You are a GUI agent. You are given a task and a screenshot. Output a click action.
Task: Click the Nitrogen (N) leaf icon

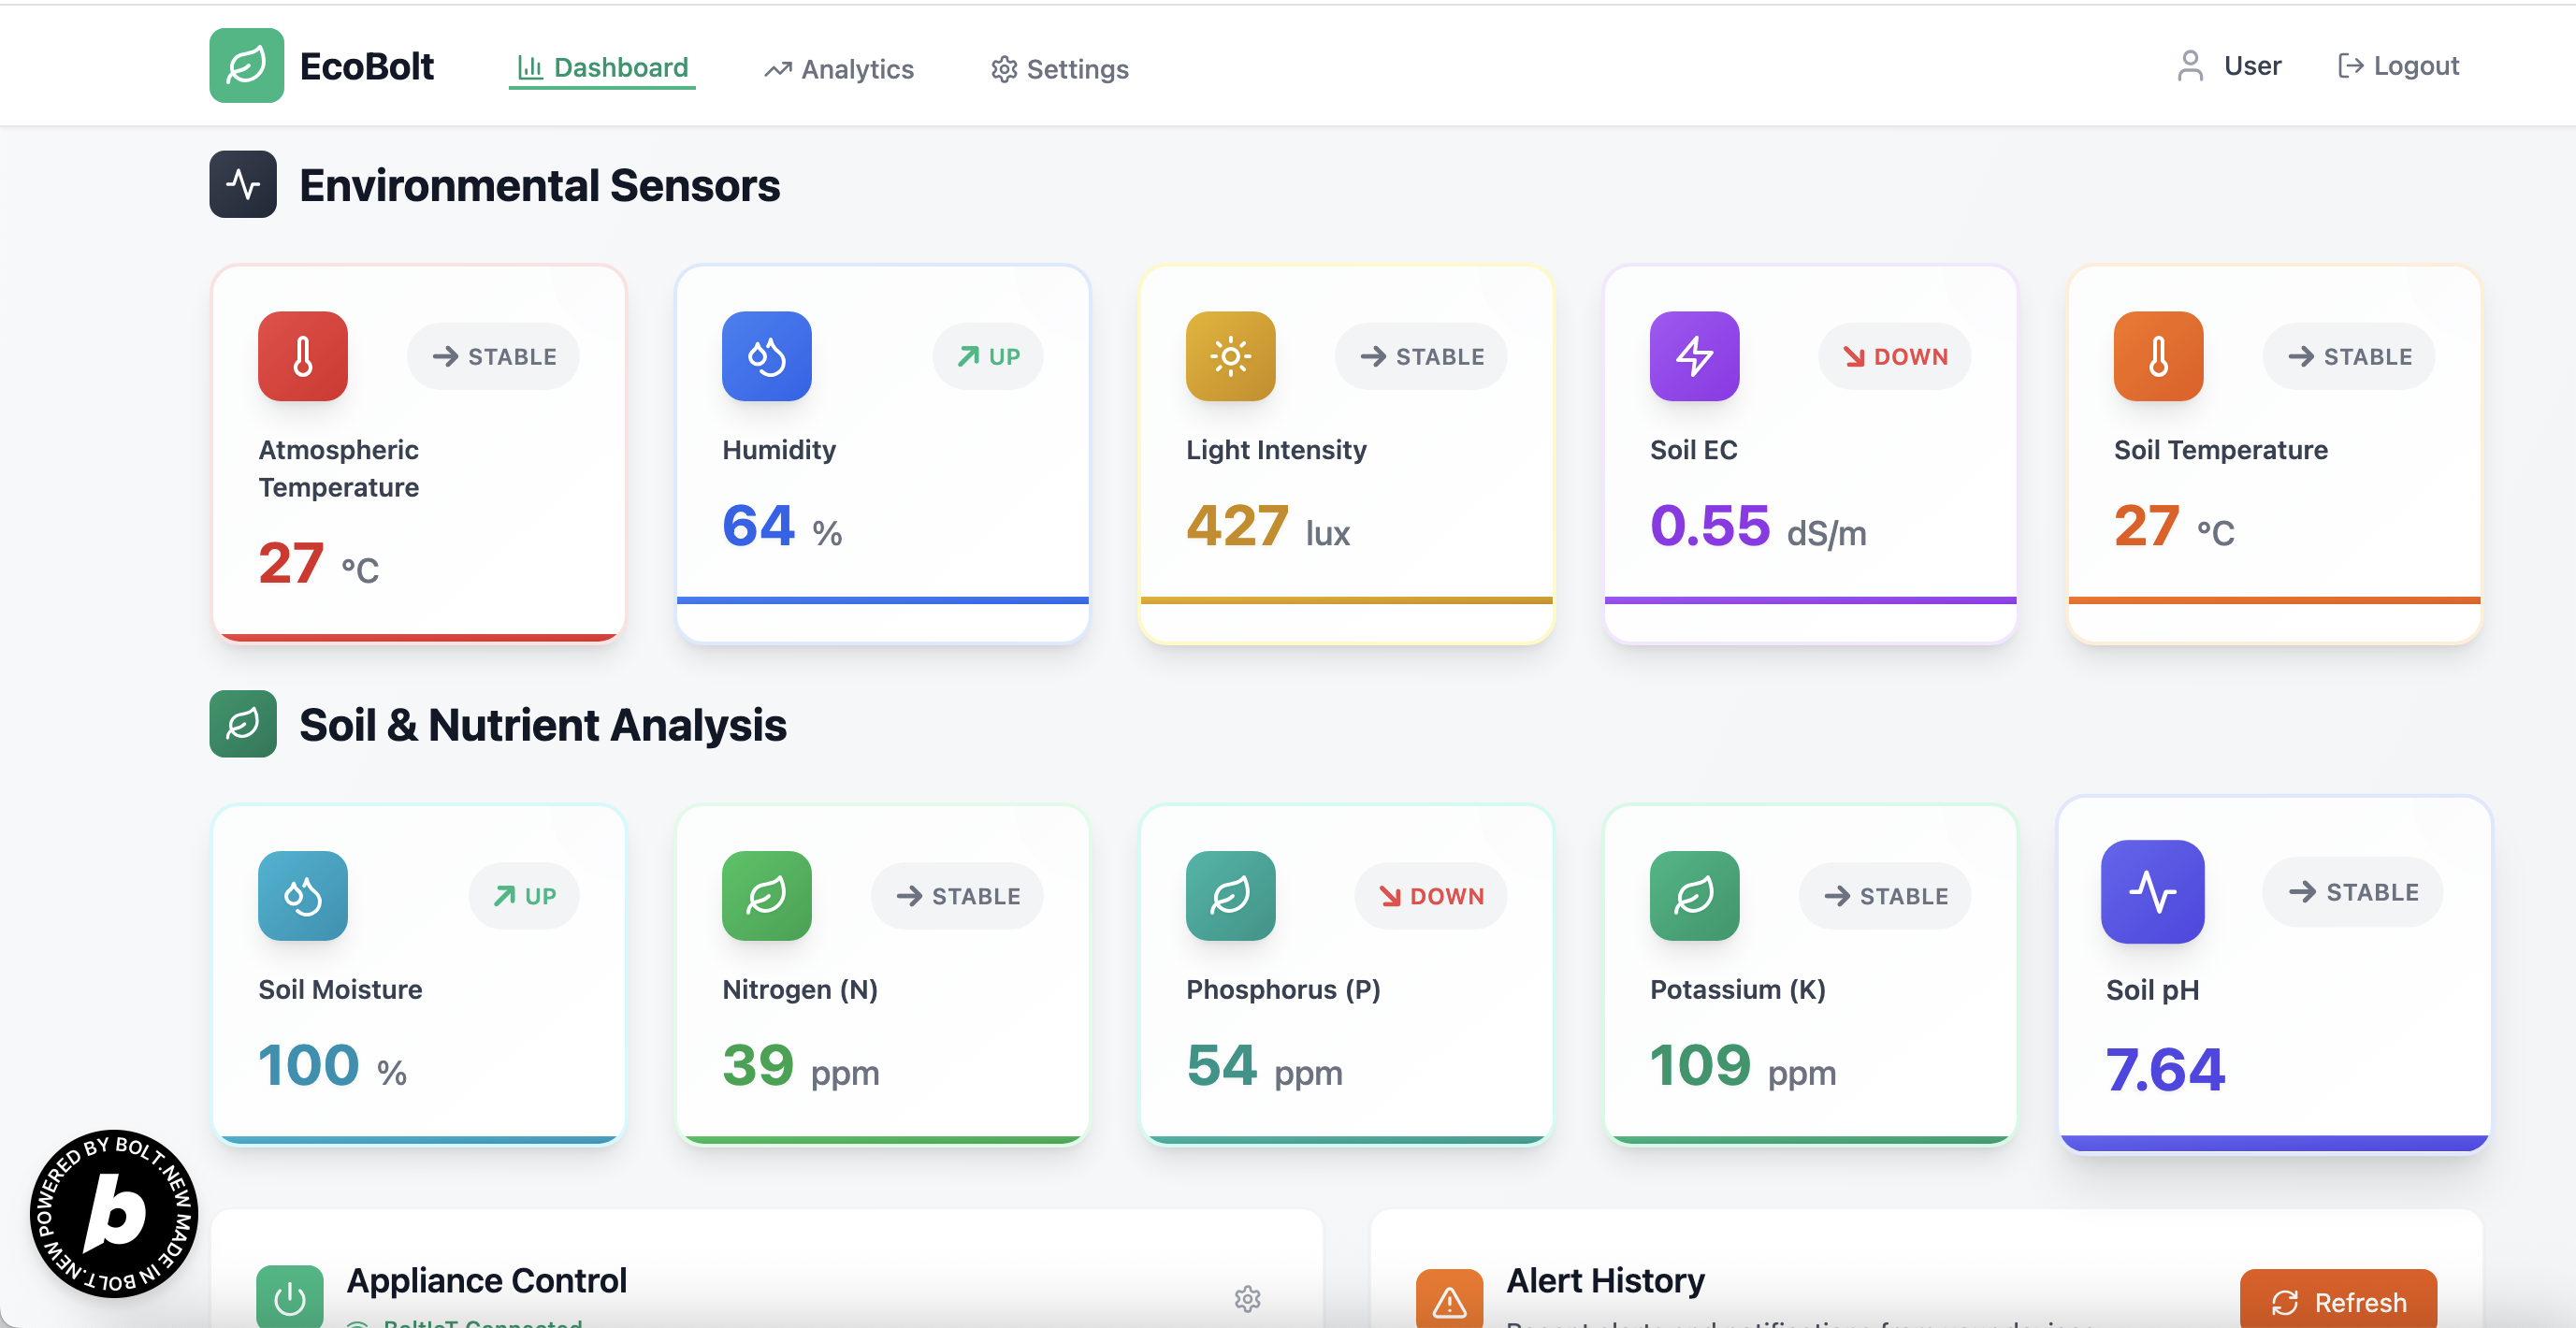[x=766, y=895]
